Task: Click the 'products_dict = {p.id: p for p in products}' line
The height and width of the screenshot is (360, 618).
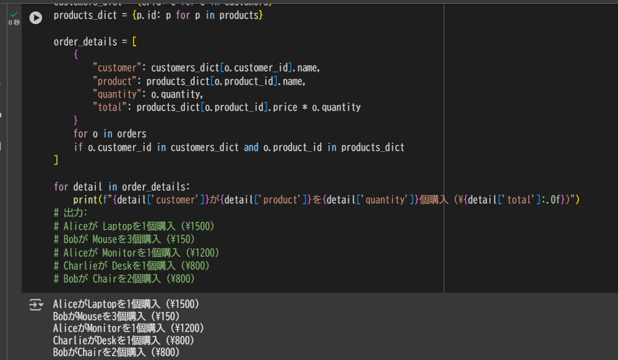Action: 158,15
